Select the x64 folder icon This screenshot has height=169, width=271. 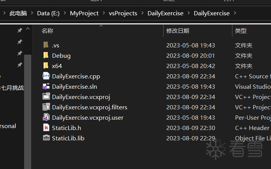[46, 66]
